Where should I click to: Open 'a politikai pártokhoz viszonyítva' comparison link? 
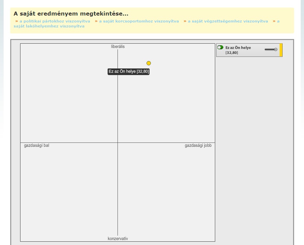tap(55, 21)
